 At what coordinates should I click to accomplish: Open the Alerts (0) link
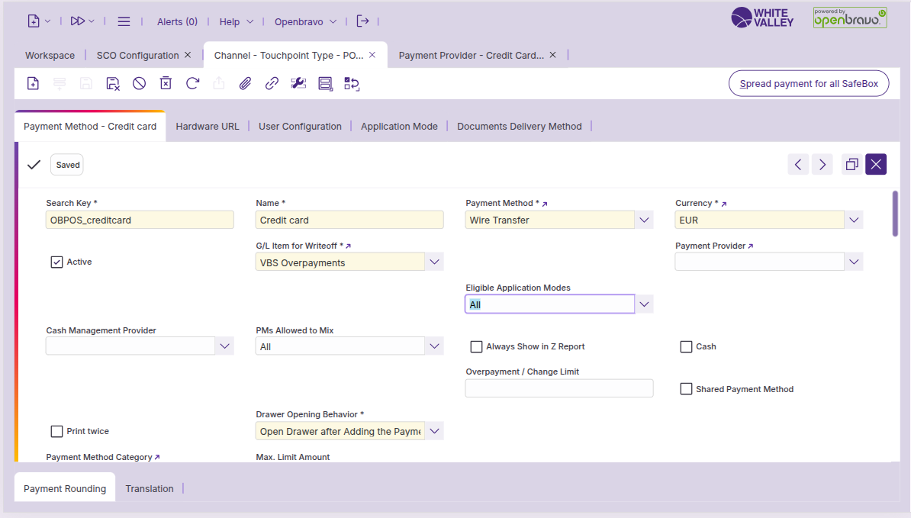point(177,22)
